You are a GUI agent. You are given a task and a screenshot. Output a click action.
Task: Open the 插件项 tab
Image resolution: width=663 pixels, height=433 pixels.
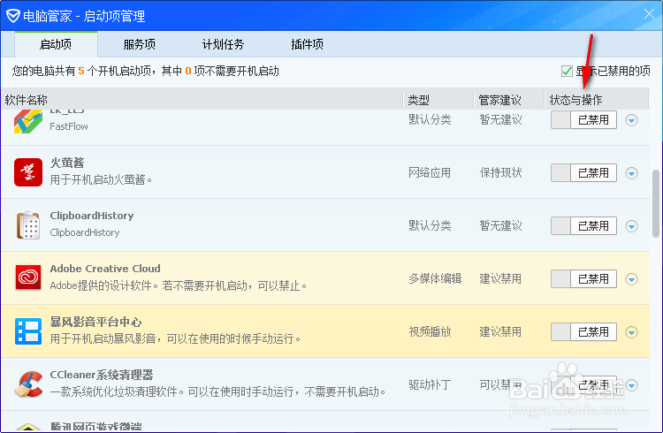click(308, 44)
